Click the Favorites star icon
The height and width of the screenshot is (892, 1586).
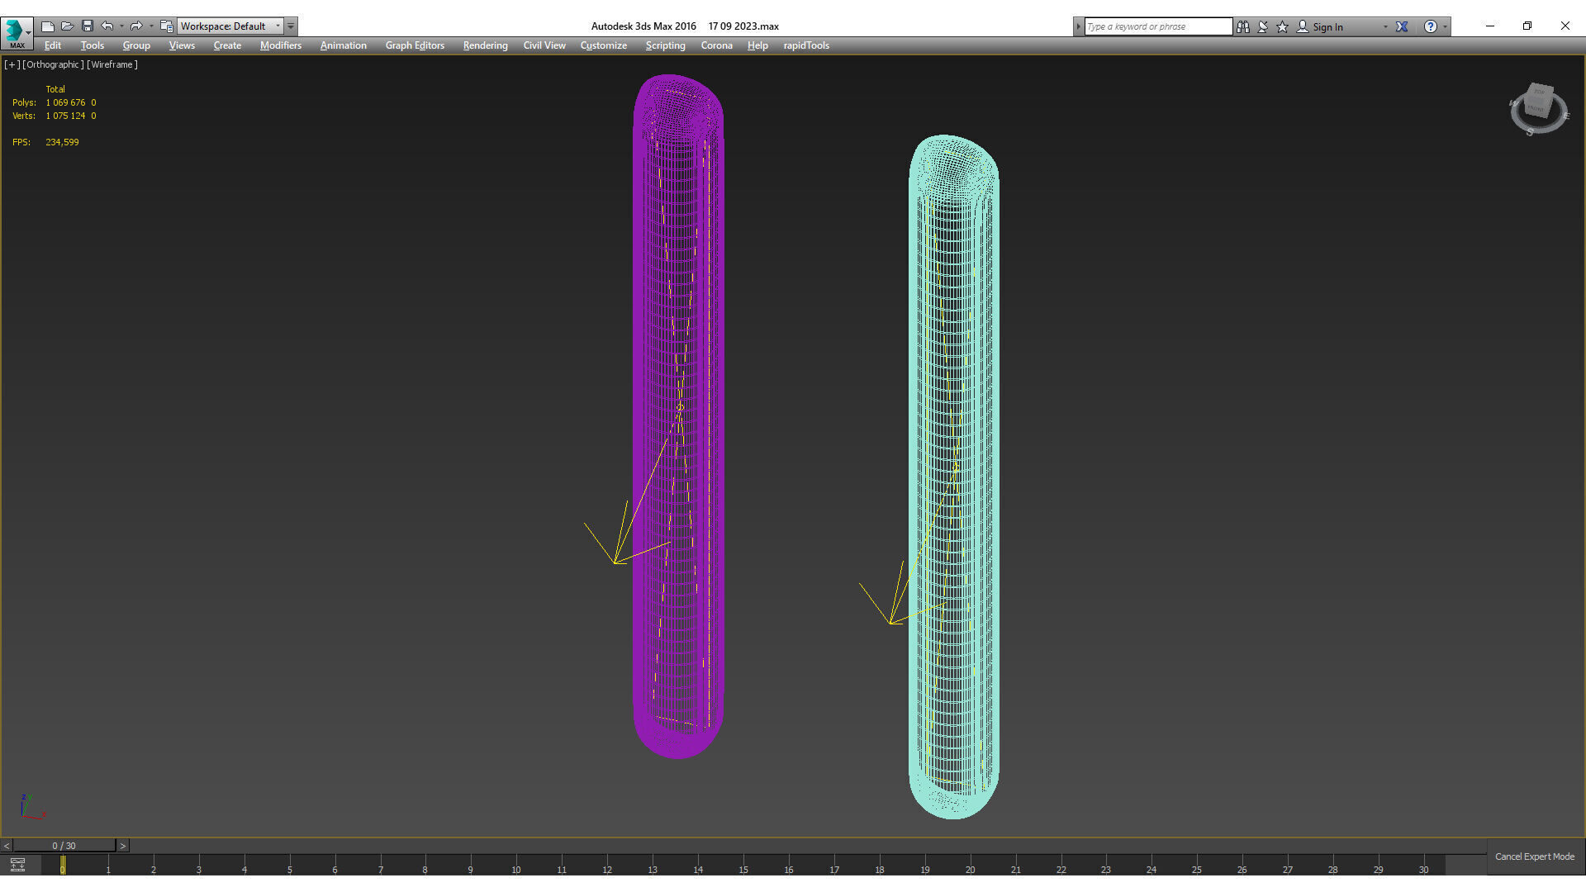pyautogui.click(x=1283, y=26)
